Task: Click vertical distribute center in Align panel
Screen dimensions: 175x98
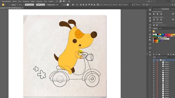Action: click(x=157, y=19)
